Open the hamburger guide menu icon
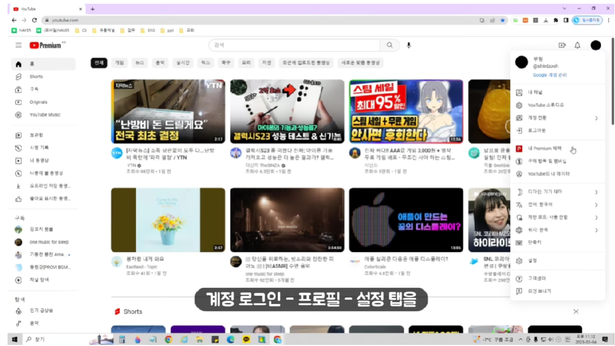Image resolution: width=615 pixels, height=346 pixels. point(18,45)
